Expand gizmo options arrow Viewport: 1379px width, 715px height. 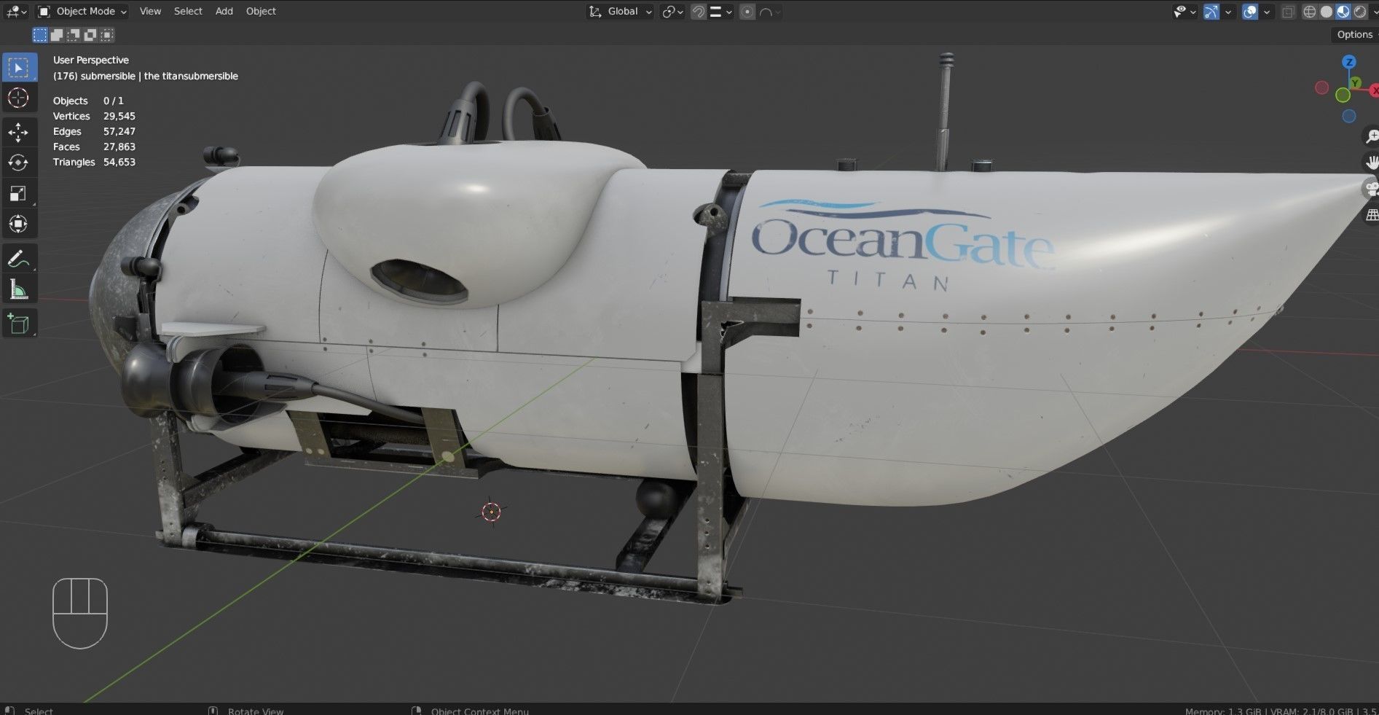click(1228, 12)
